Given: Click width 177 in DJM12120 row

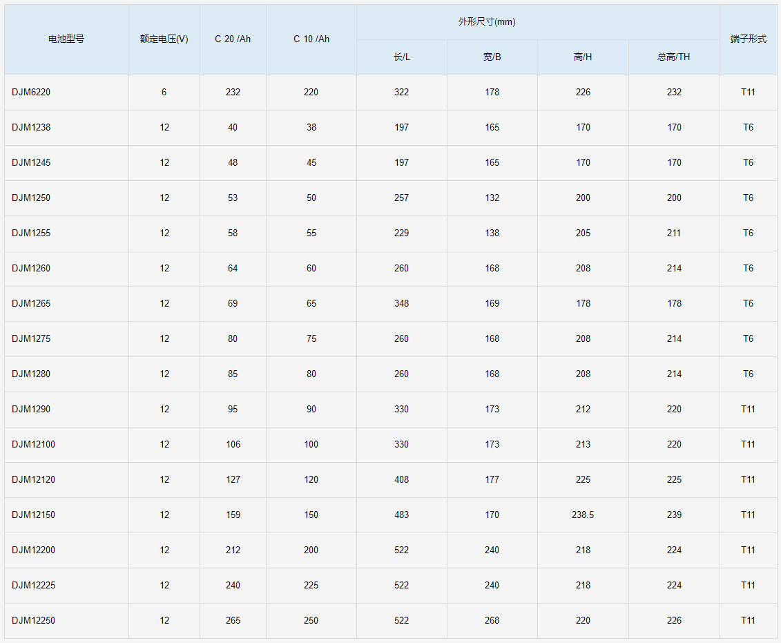Looking at the screenshot, I should coord(492,479).
